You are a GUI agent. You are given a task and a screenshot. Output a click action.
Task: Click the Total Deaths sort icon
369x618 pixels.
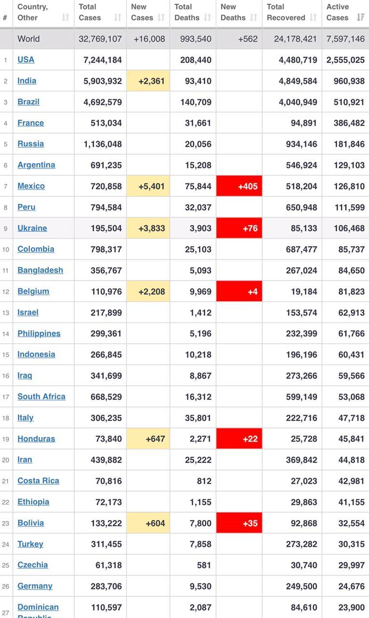point(207,18)
